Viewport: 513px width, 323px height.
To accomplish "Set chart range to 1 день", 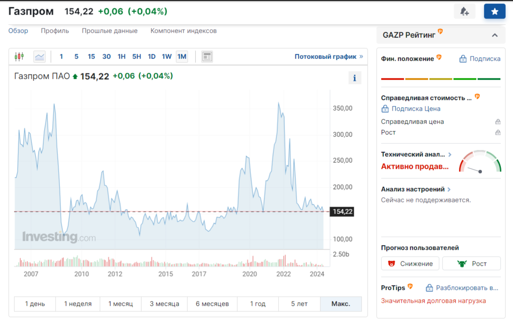I will pyautogui.click(x=35, y=304).
